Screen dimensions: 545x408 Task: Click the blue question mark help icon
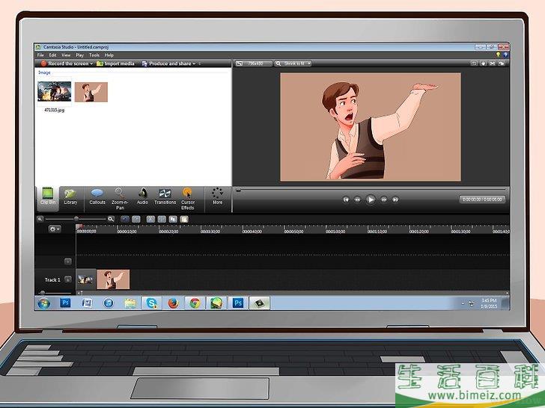(505, 55)
